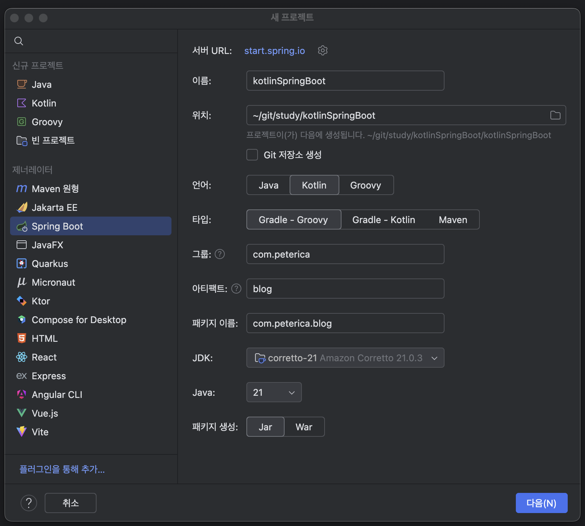Open start.spring.io server URL link
The image size is (585, 526).
coord(274,50)
